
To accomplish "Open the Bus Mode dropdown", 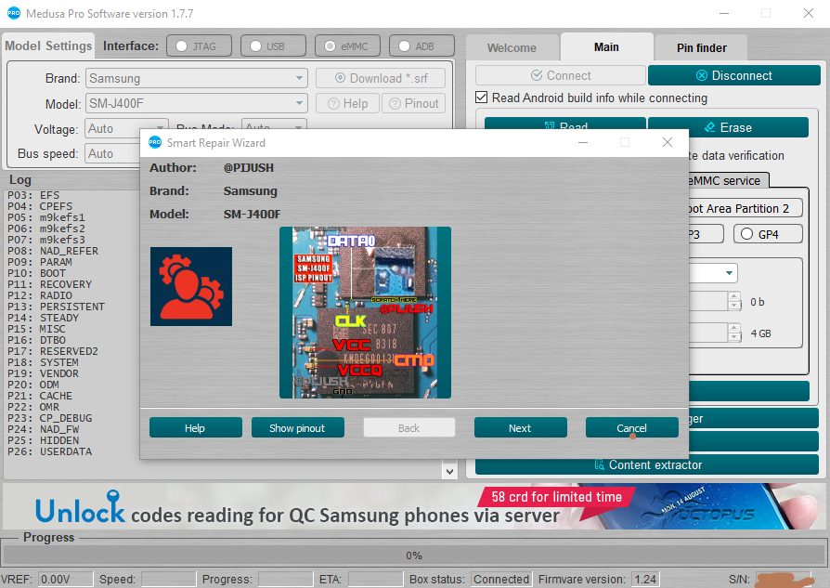I will coord(274,124).
